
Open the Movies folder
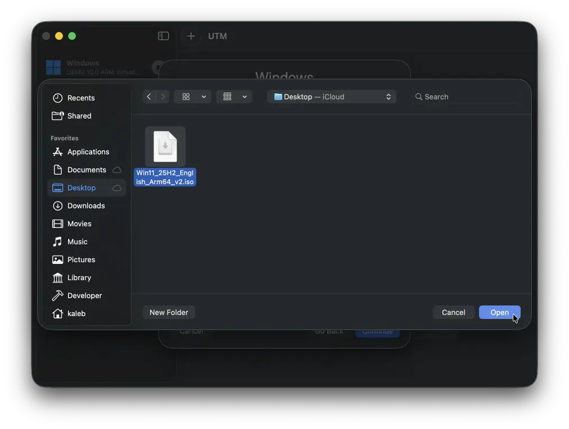click(x=87, y=223)
